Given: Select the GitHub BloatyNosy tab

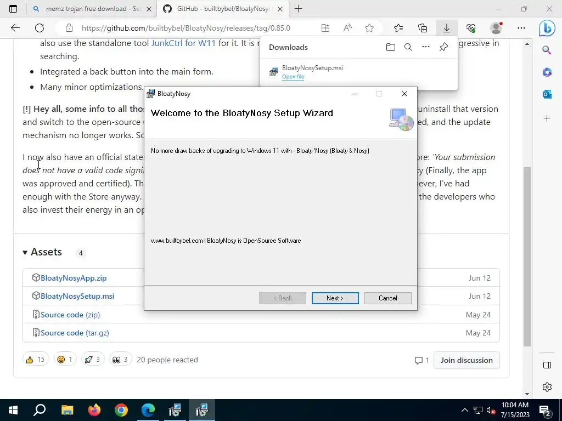Looking at the screenshot, I should (x=222, y=9).
